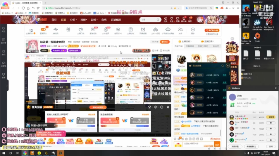Open the 主播投稿 link
The image size is (279, 156).
coord(185,41)
